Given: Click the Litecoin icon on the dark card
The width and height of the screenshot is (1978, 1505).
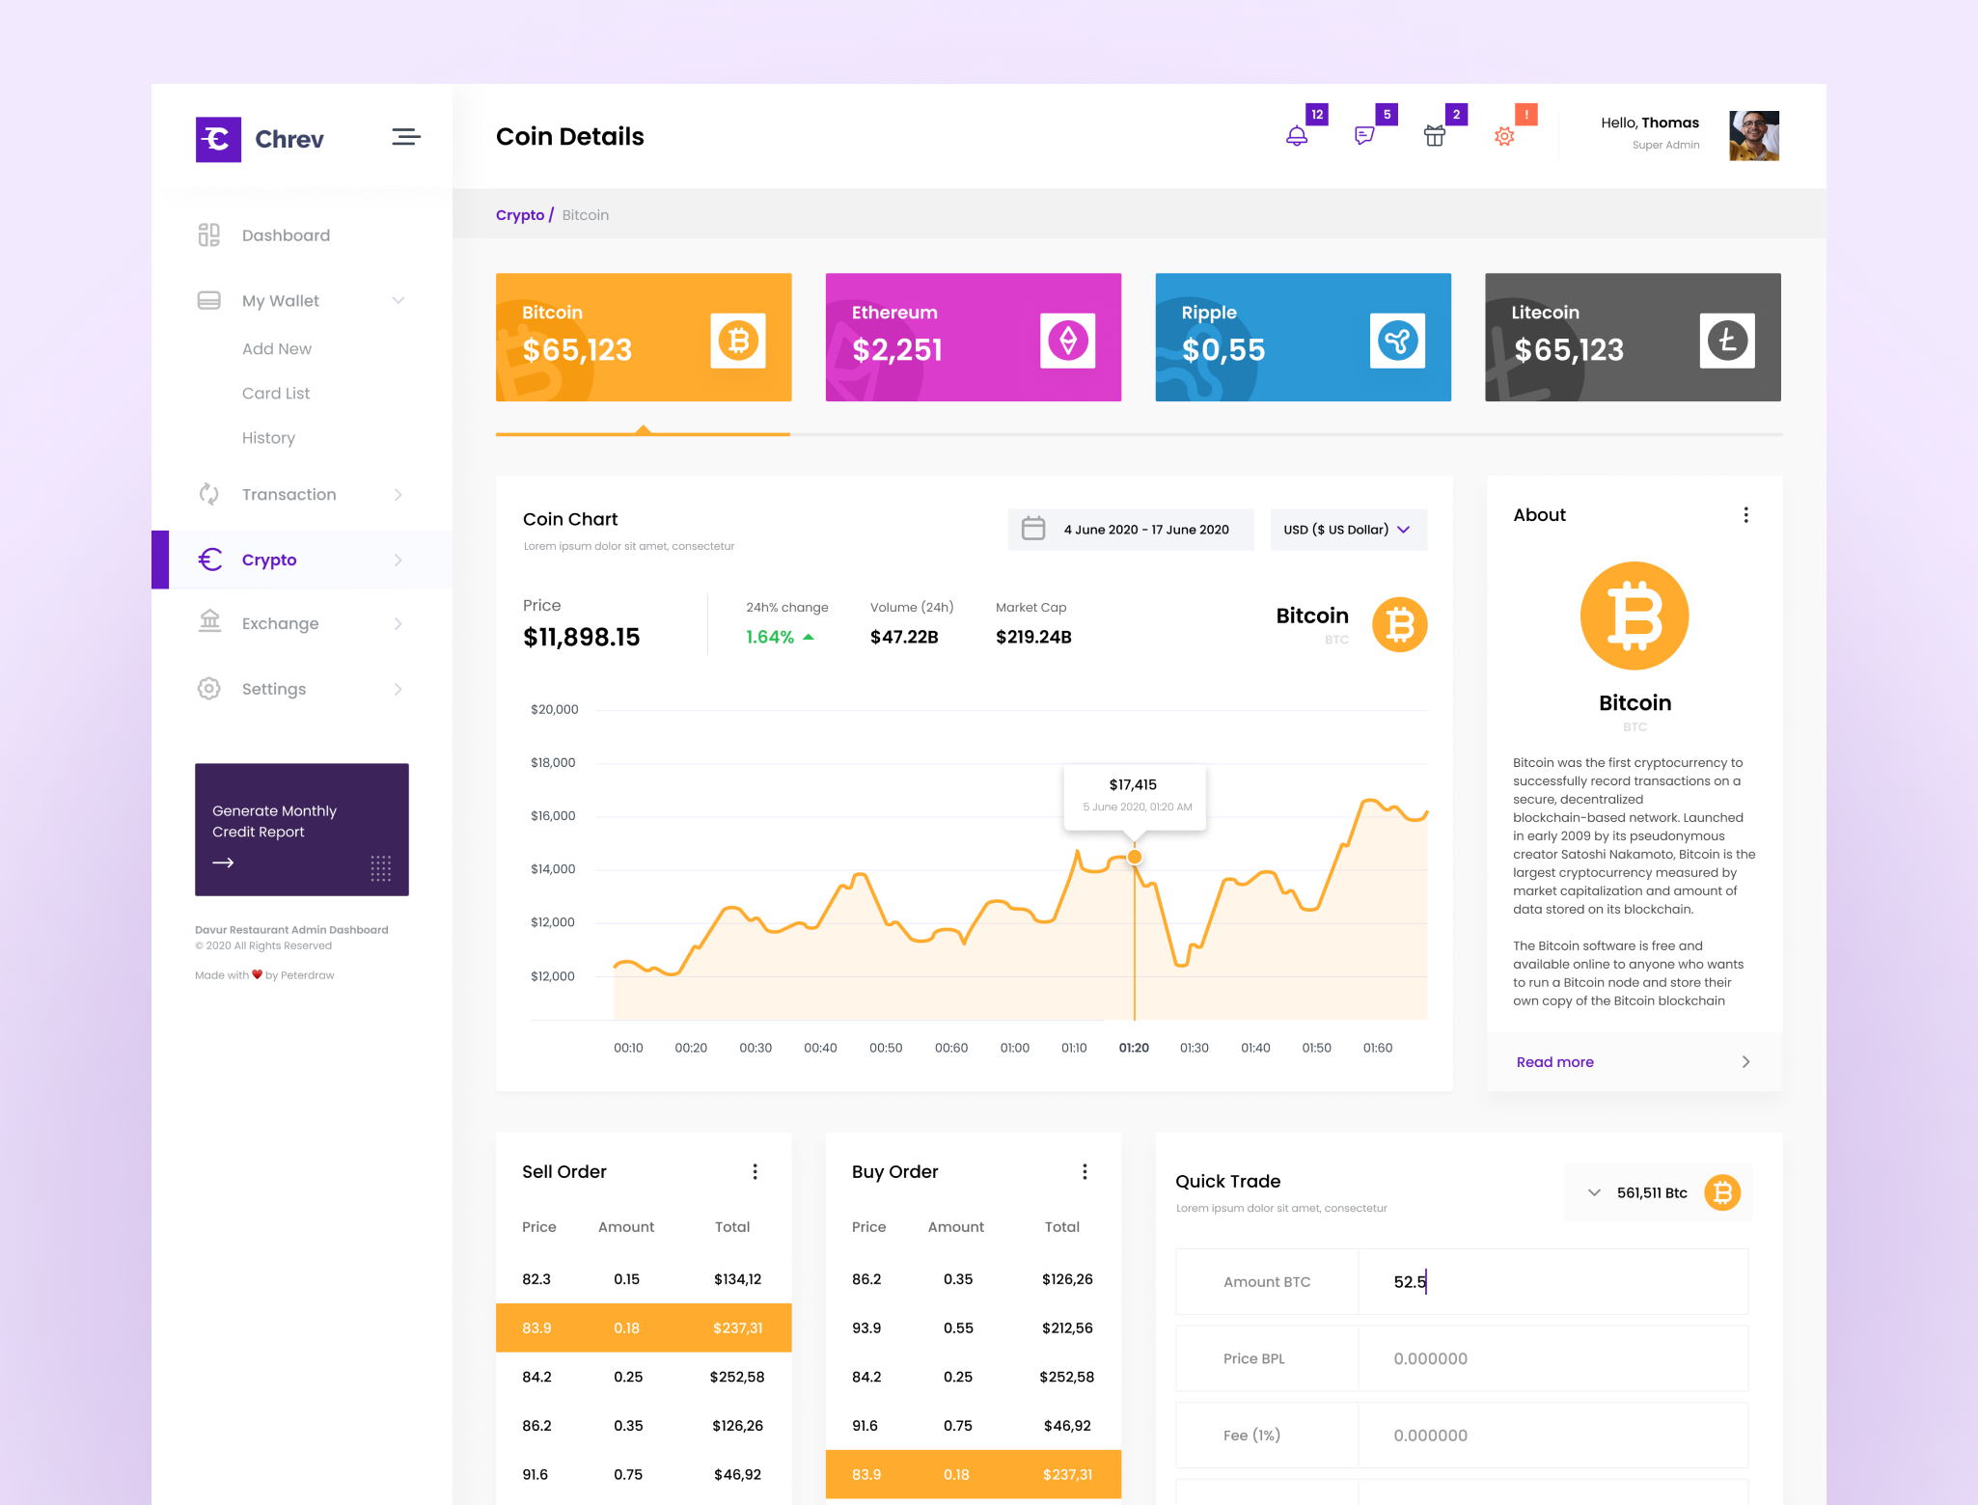Looking at the screenshot, I should (x=1726, y=340).
